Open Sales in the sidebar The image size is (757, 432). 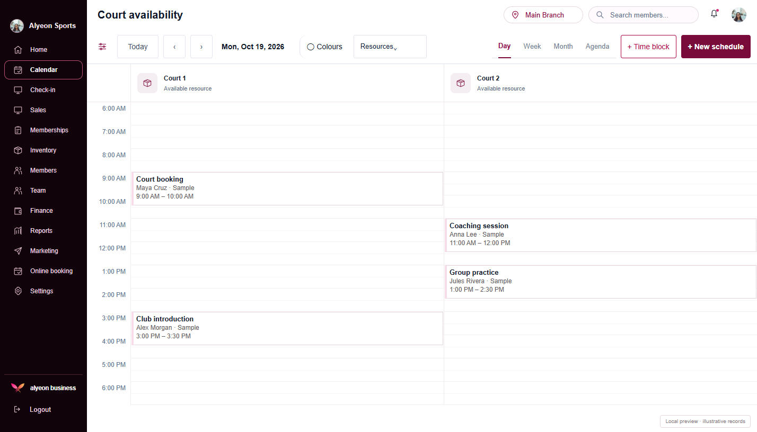point(43,110)
